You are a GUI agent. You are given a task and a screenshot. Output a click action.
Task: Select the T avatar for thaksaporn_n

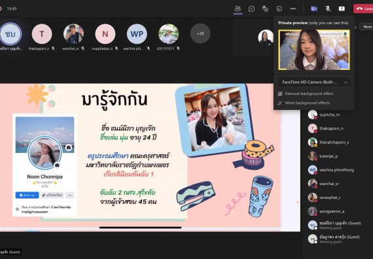42,34
